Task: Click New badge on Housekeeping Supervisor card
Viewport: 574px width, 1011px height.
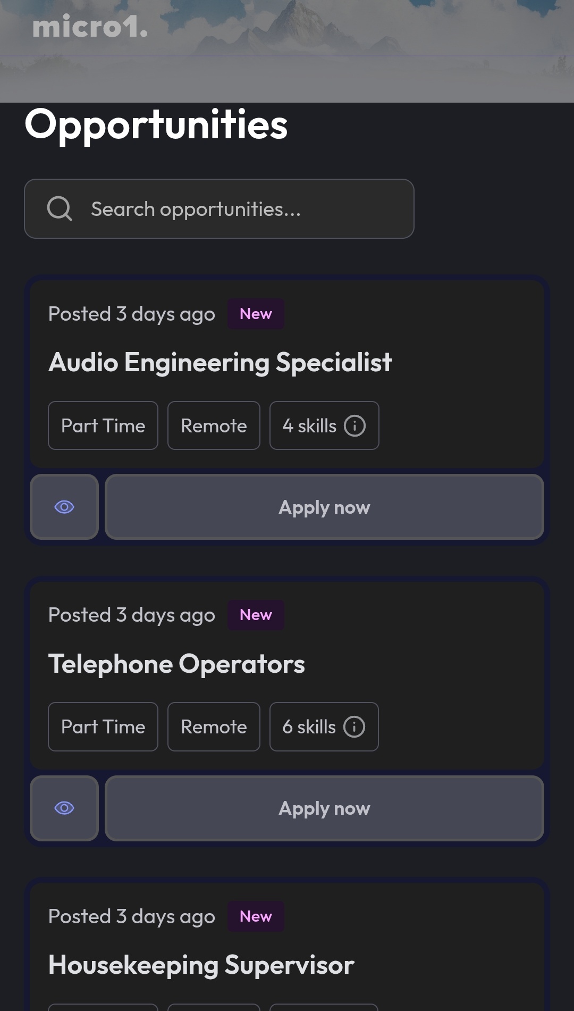Action: [256, 916]
